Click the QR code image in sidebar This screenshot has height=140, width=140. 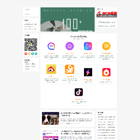[31, 45]
